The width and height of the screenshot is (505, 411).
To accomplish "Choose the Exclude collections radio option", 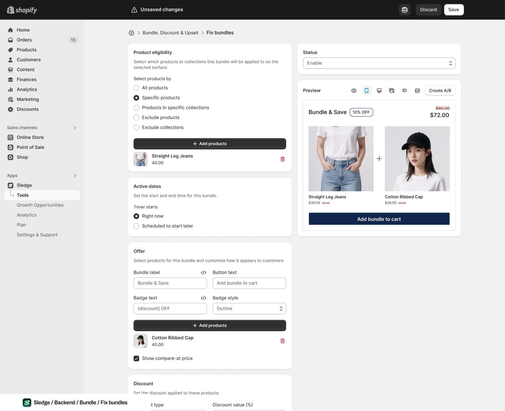I will (x=136, y=128).
